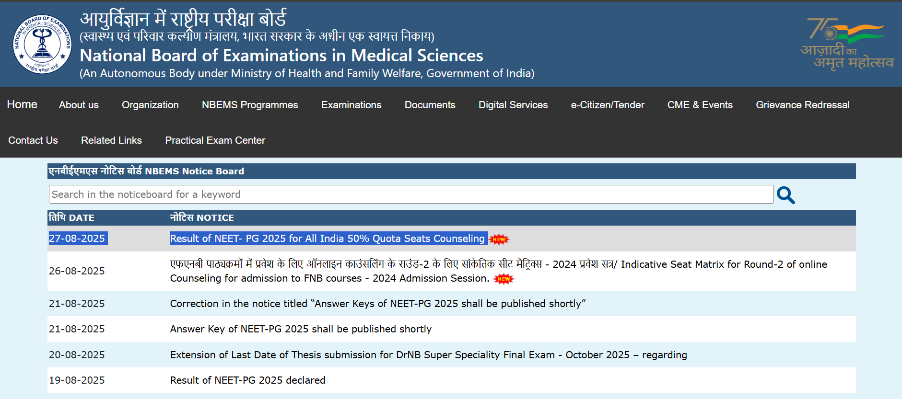Click the date 19-08-2025
This screenshot has width=902, height=399.
(x=77, y=380)
